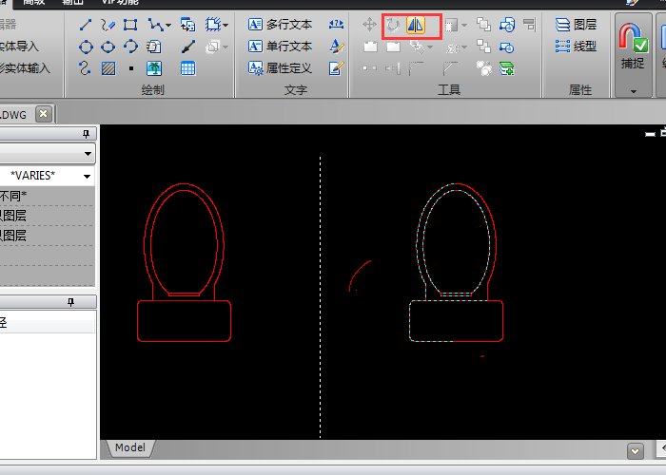Toggle the 捕捉 object snap magnet
Viewport: 666px width, 475px height.
click(633, 46)
